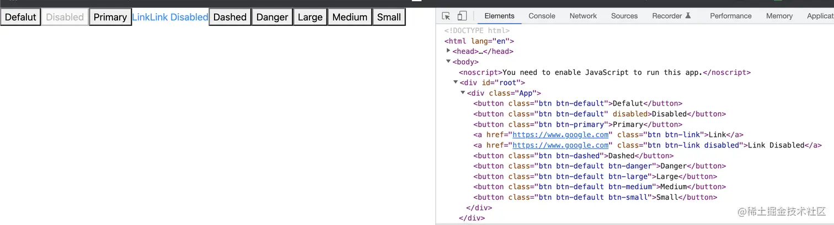The width and height of the screenshot is (834, 225).
Task: Collapse the div id="root" node
Action: point(456,83)
